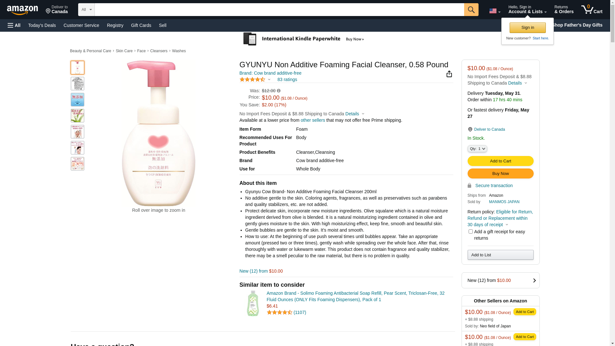
Task: Expand New (12) from $10.00 offers arrow
Action: [534, 281]
